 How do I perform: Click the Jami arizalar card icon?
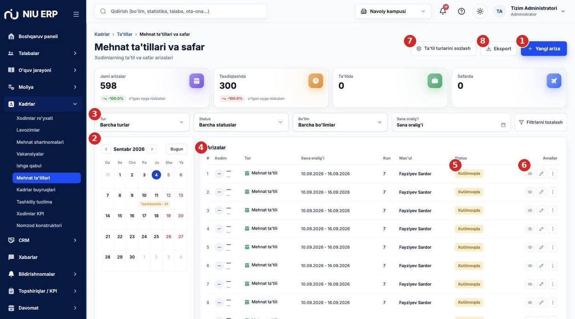pos(196,81)
